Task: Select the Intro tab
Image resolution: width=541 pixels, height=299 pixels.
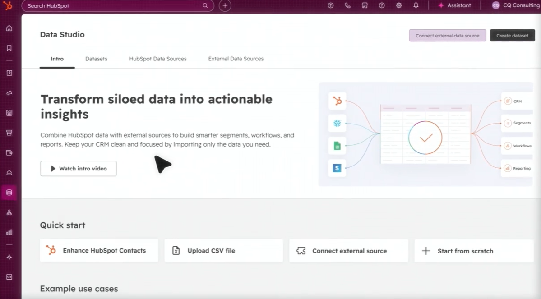Action: pyautogui.click(x=57, y=59)
